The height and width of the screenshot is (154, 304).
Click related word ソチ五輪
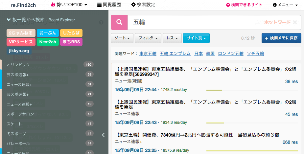tap(255, 54)
